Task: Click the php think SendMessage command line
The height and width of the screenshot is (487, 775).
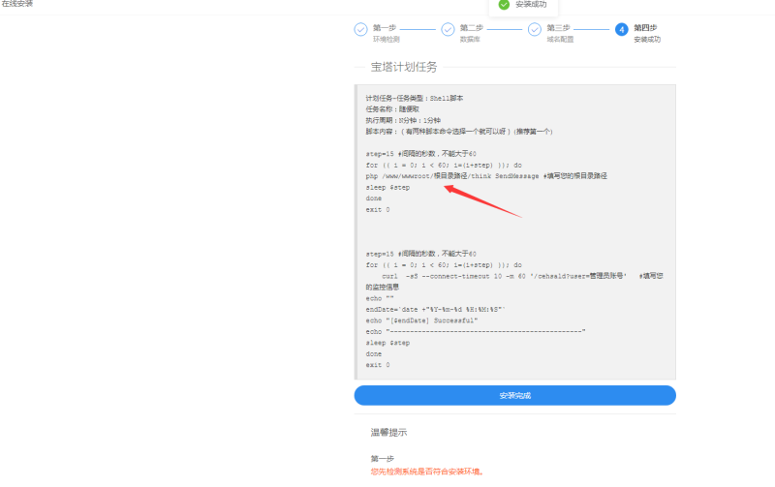Action: (486, 176)
